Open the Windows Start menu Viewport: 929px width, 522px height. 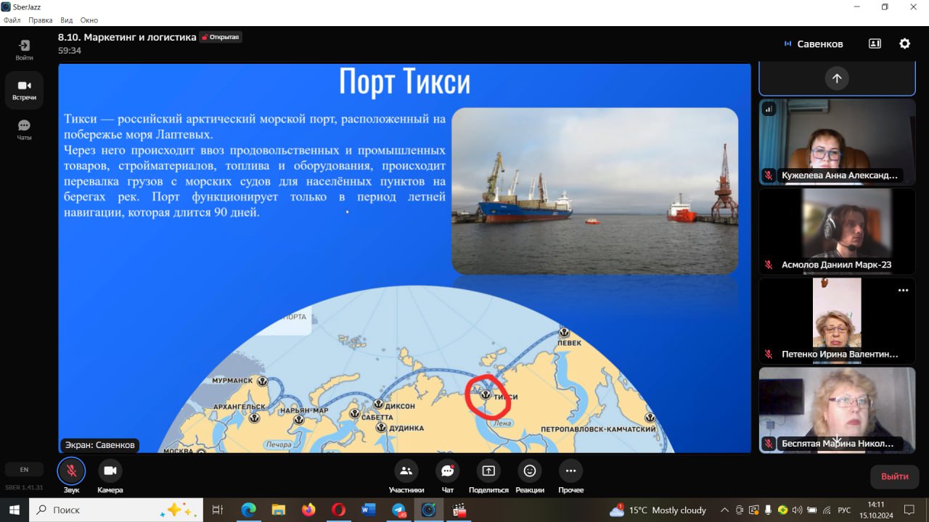[14, 510]
